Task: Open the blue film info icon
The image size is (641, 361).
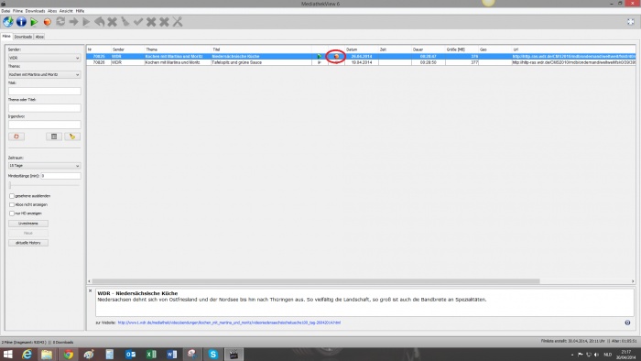Action: [x=21, y=22]
